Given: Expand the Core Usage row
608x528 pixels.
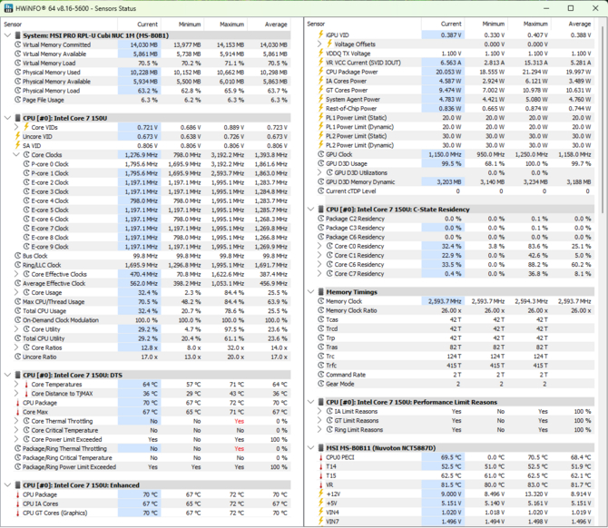Looking at the screenshot, I should pyautogui.click(x=16, y=292).
